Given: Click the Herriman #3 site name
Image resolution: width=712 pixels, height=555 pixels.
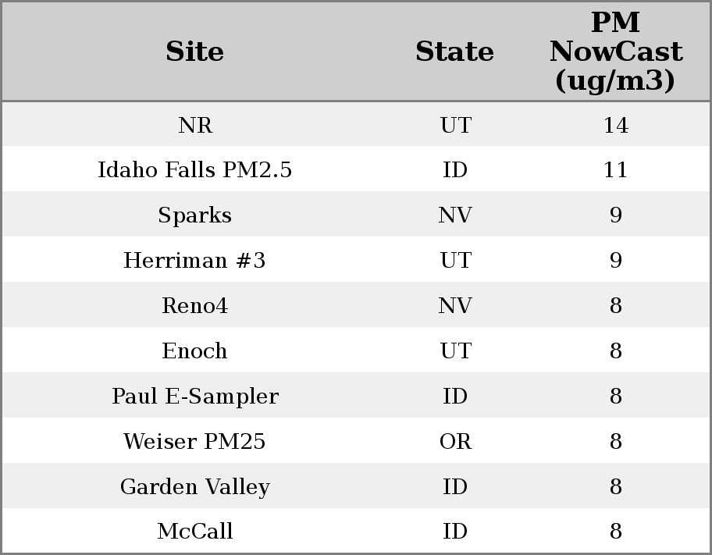Looking at the screenshot, I should click(x=194, y=261).
